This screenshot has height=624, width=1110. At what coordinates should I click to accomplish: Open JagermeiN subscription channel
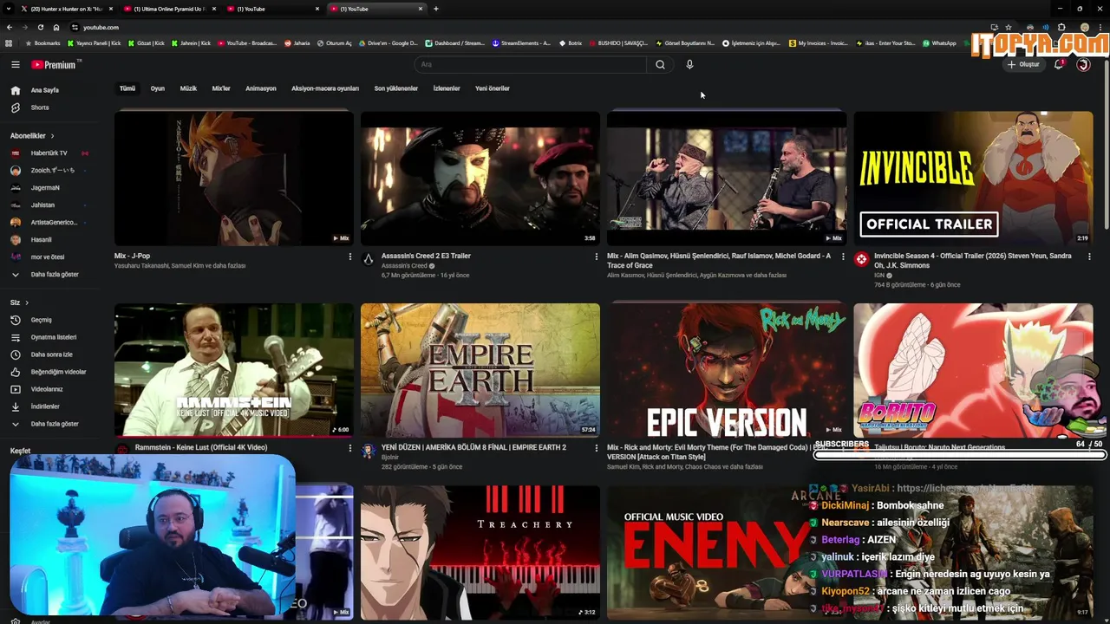[45, 188]
